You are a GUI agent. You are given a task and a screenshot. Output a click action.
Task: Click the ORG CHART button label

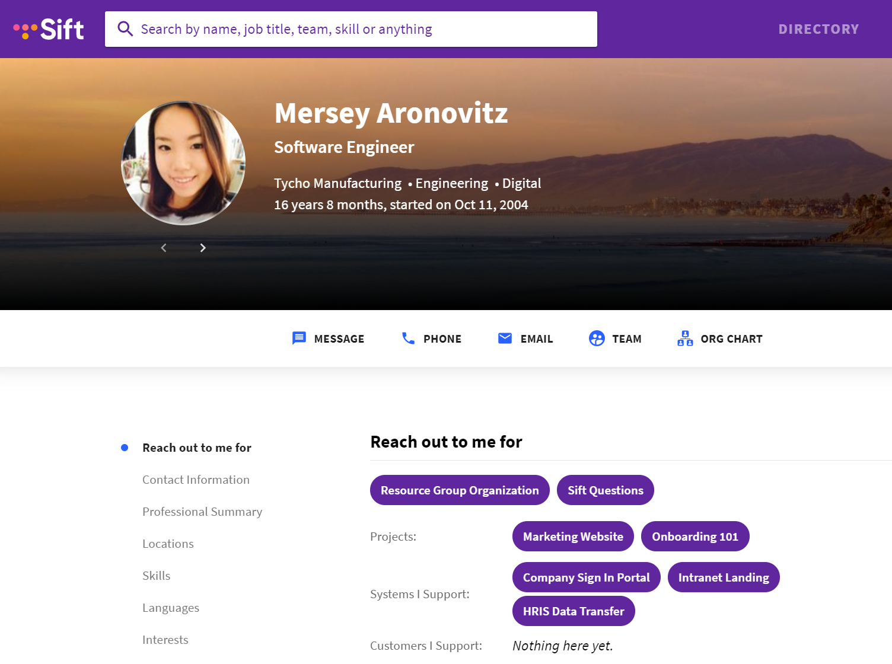[x=731, y=339]
